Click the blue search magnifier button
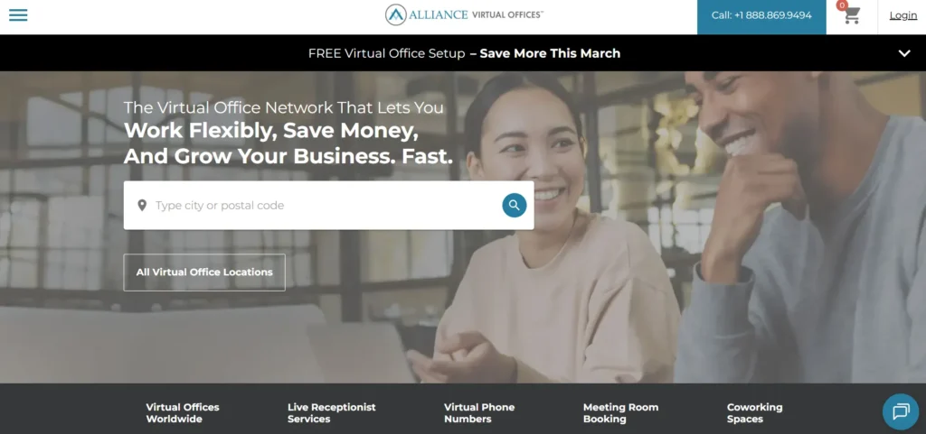The height and width of the screenshot is (434, 926). click(x=515, y=205)
